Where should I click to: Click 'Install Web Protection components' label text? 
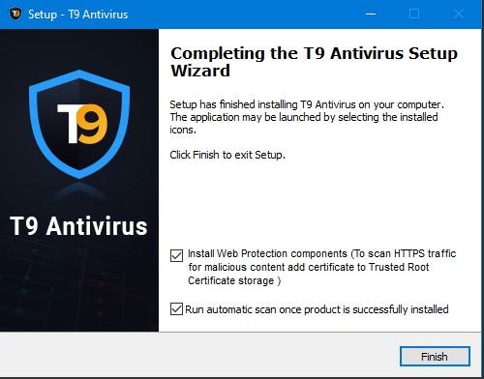267,253
